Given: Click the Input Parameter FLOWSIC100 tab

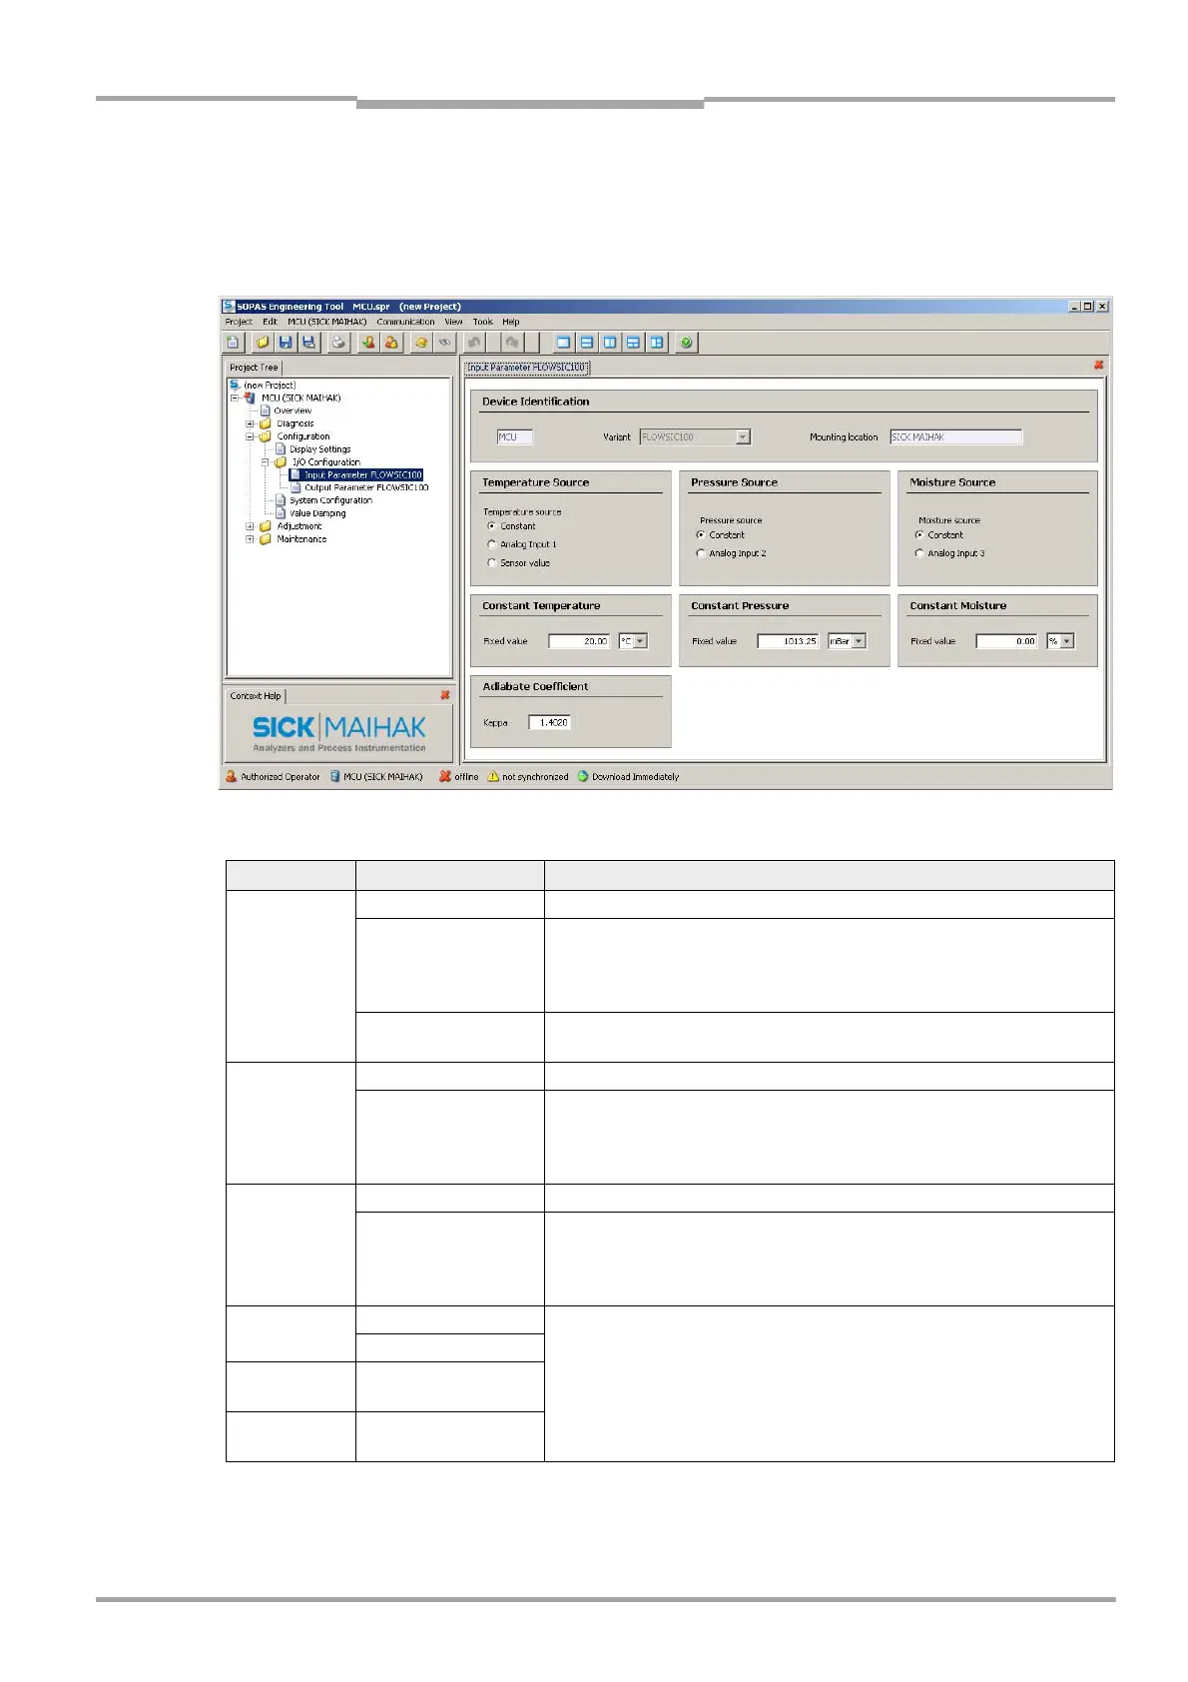Looking at the screenshot, I should coord(526,367).
